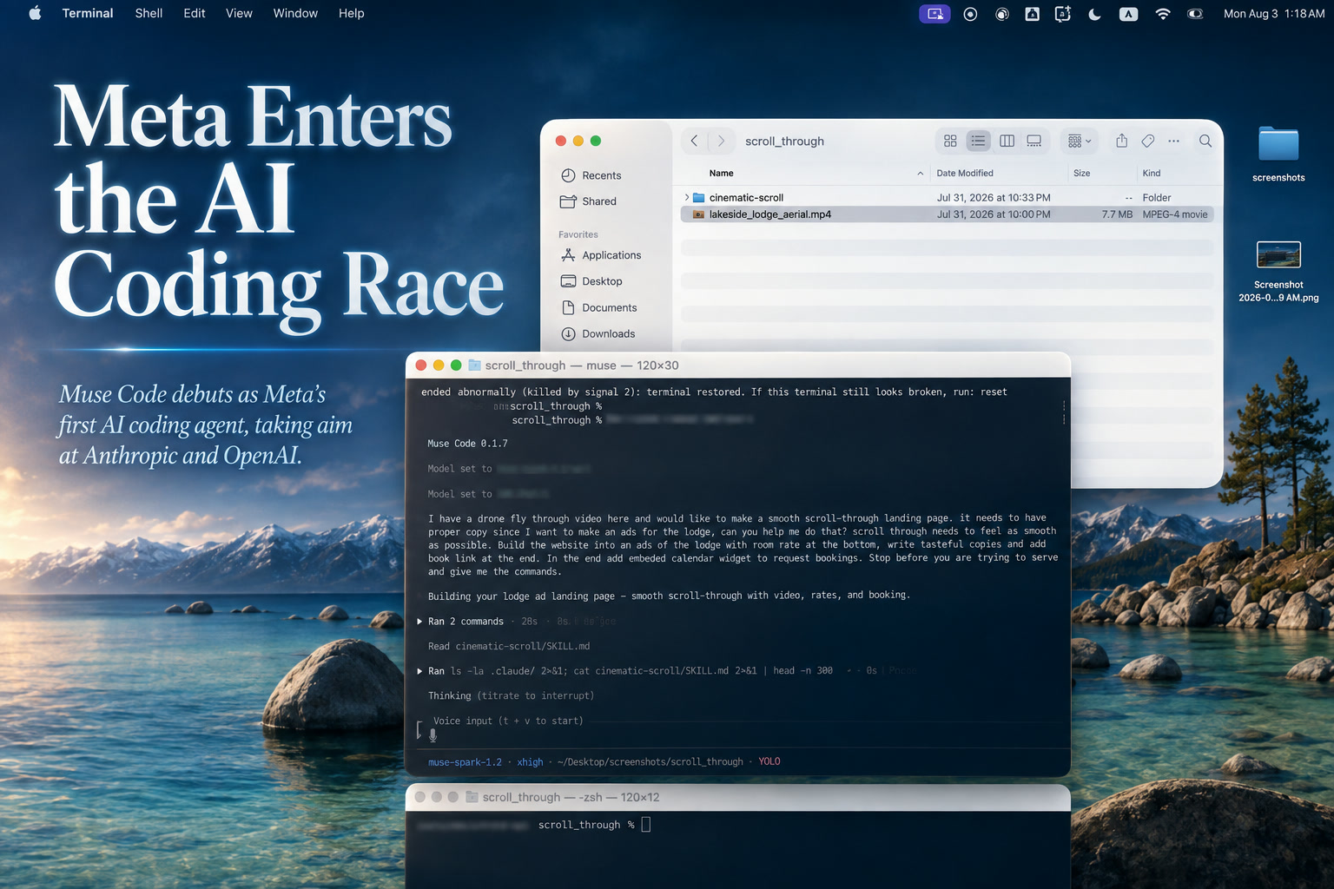Click 'Read cinematic-scroll/SKILL.md' line
The width and height of the screenshot is (1334, 889).
[x=509, y=647]
